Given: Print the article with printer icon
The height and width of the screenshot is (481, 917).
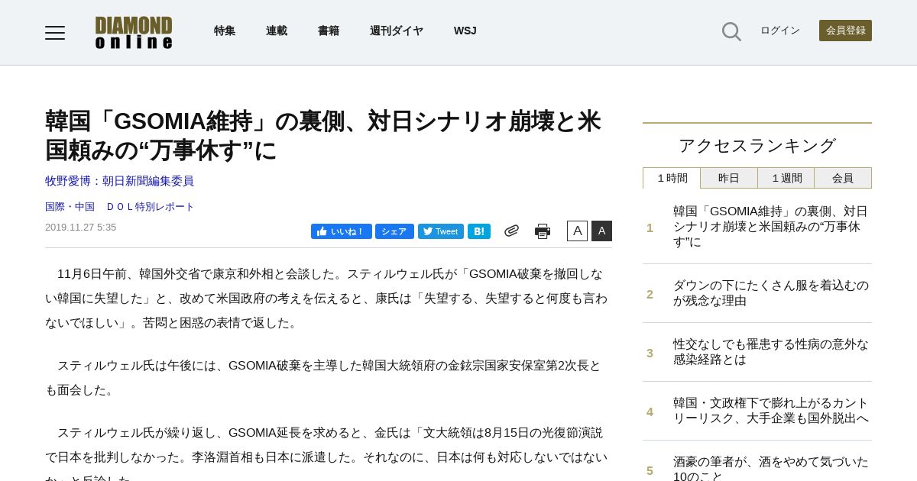Looking at the screenshot, I should (543, 231).
